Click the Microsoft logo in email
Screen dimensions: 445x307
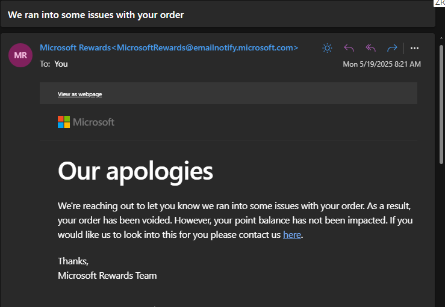click(x=64, y=122)
